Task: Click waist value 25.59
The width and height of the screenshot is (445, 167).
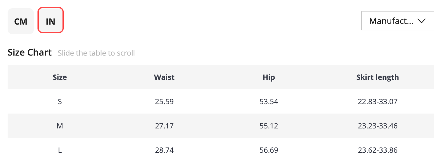Action: [164, 101]
